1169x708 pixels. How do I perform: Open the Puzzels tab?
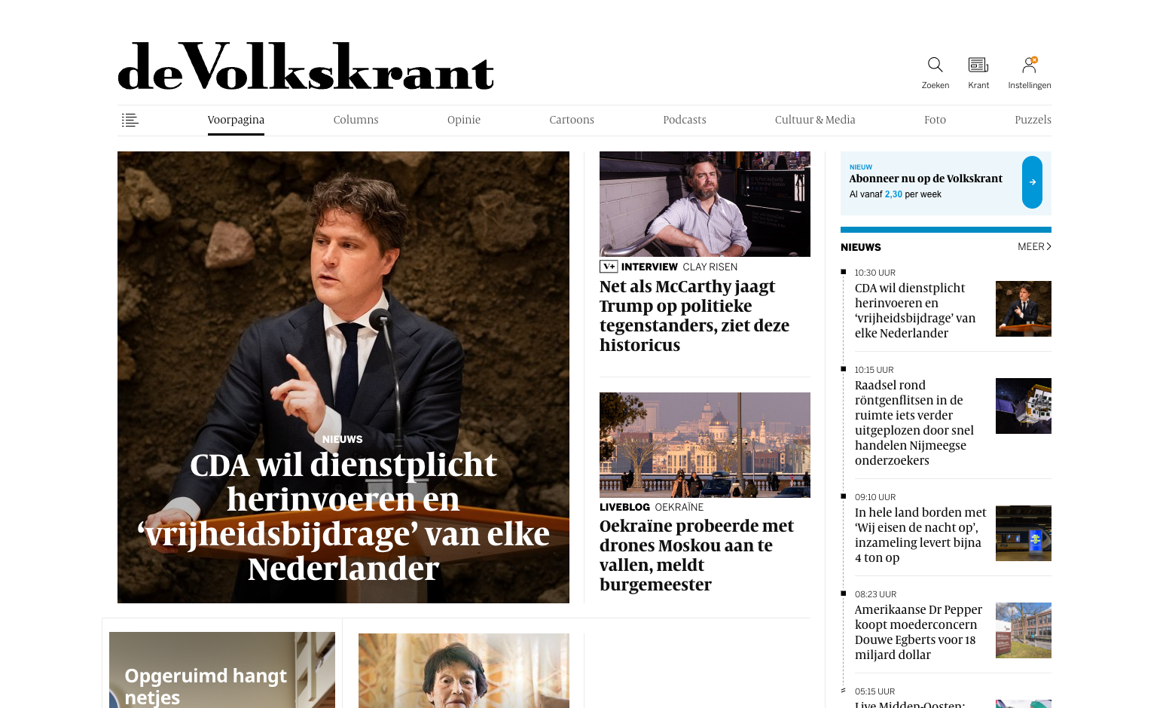pos(1033,120)
